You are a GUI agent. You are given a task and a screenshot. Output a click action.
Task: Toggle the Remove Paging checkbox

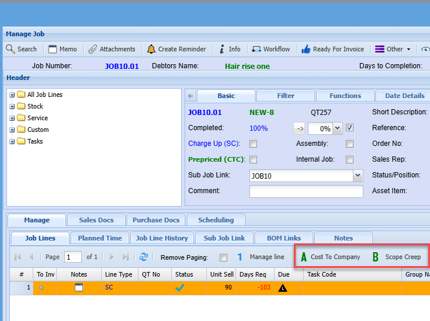point(223,257)
